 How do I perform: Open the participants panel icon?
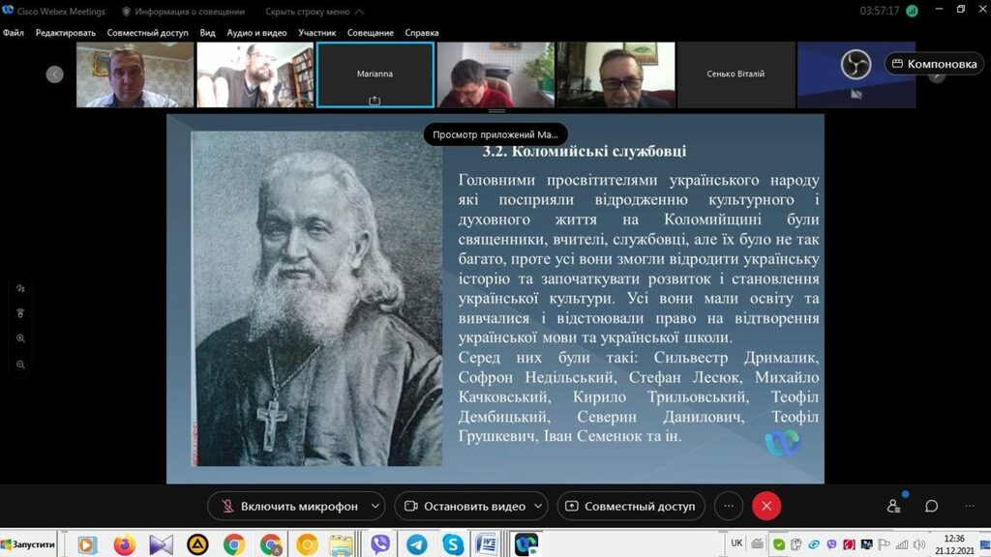point(893,506)
